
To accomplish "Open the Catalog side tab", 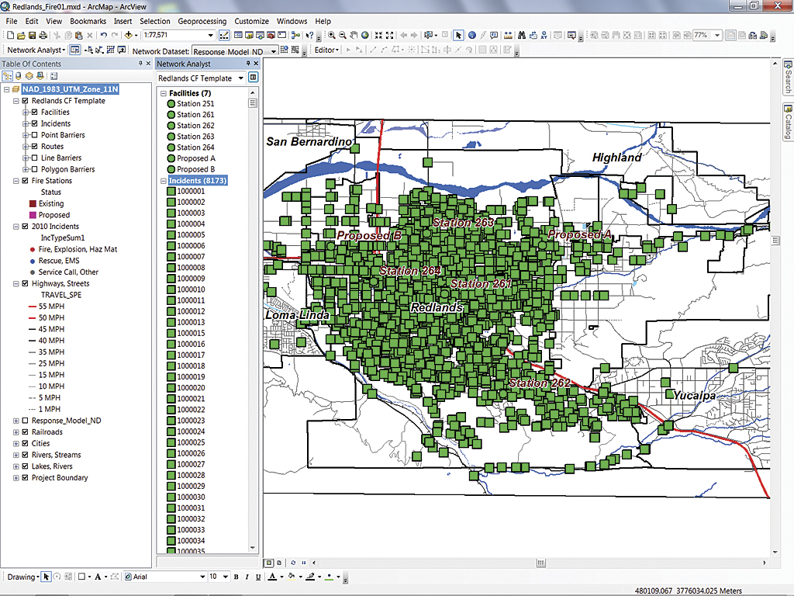I will coord(787,121).
